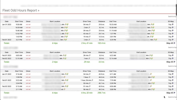
Task: Select the '29 min' total drive time
Action: pos(87,62)
